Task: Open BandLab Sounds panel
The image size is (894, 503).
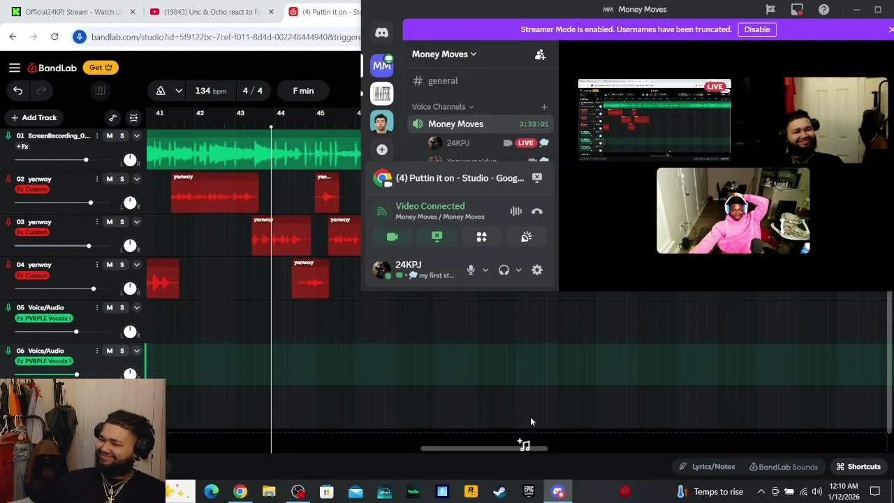Action: pyautogui.click(x=783, y=467)
